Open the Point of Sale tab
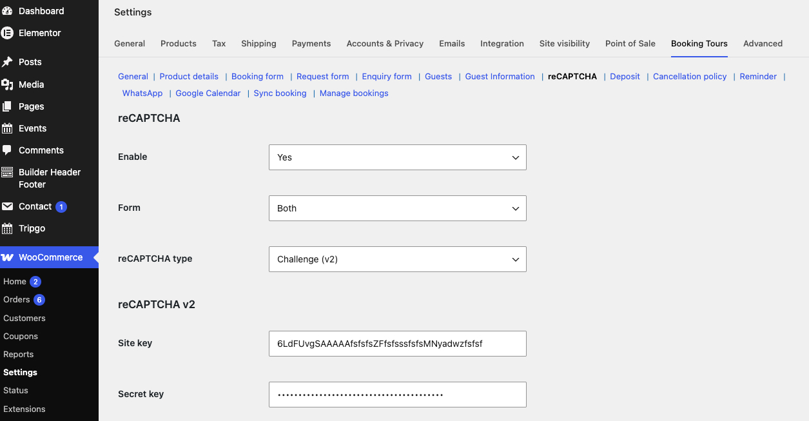The image size is (809, 421). tap(630, 43)
